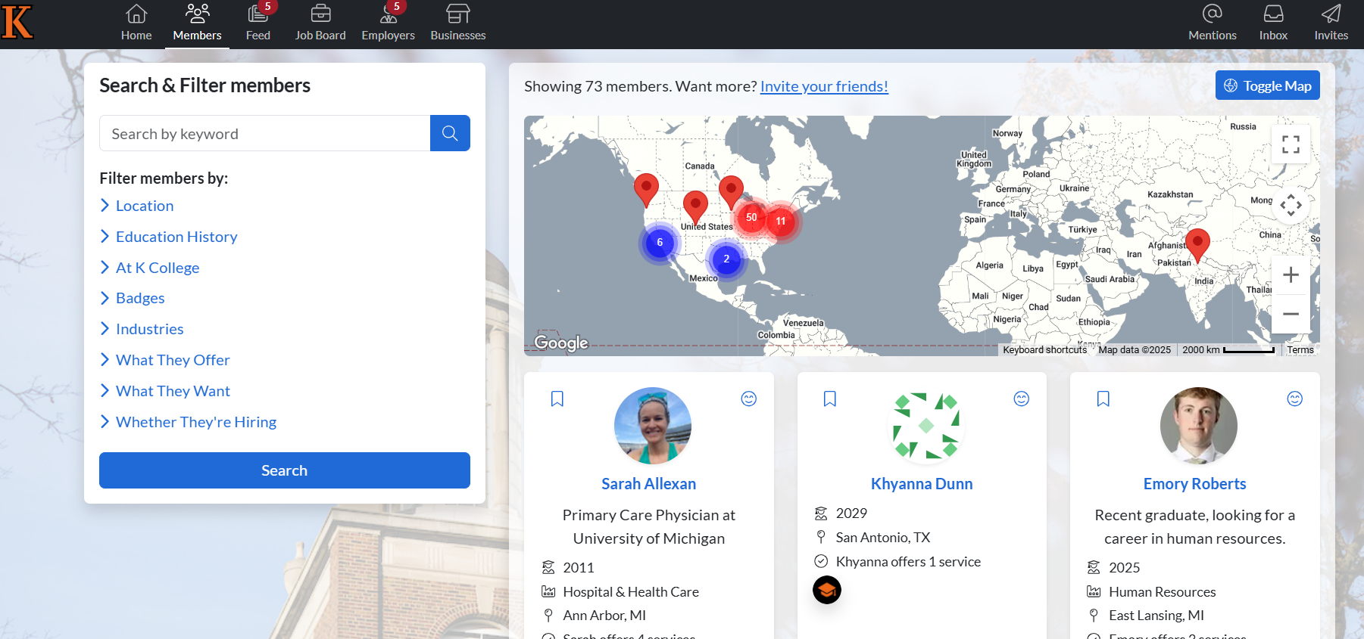This screenshot has height=639, width=1364.
Task: Click "Hospital & Health Care" industry text
Action: 631,592
